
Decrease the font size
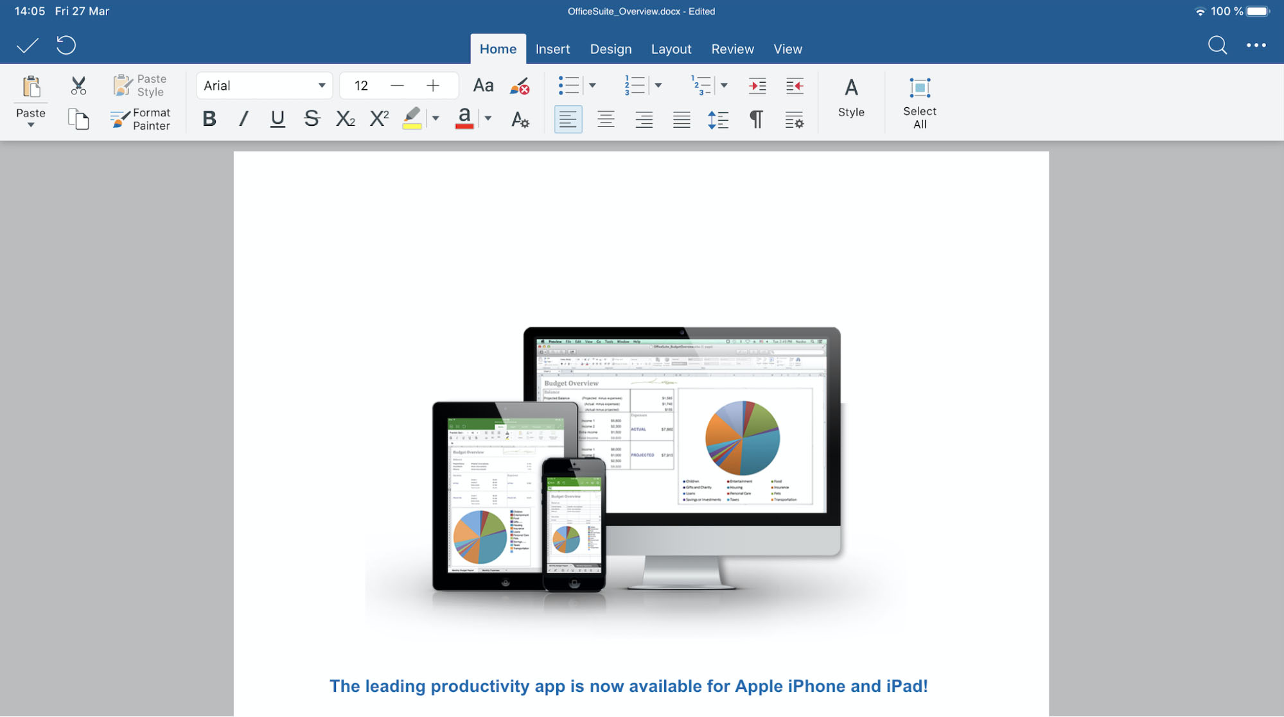397,86
